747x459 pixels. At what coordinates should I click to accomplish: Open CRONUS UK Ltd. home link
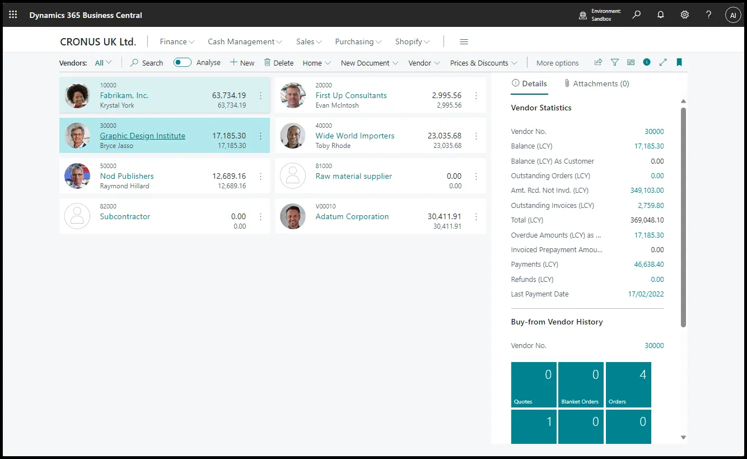pos(98,41)
